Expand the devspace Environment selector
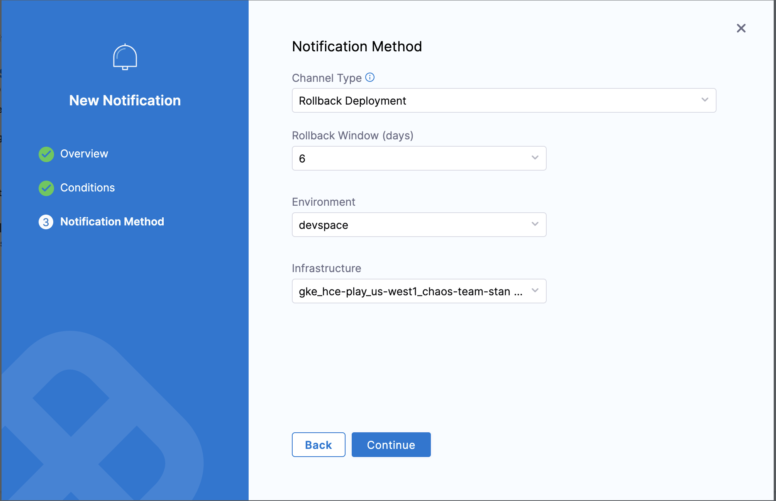 pos(419,224)
